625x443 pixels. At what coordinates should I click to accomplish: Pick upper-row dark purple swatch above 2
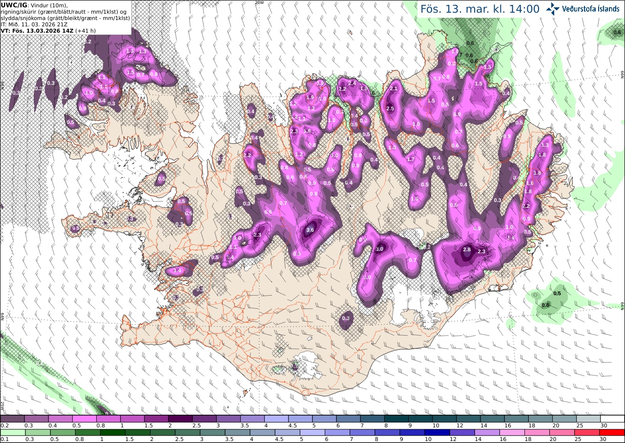pos(180,419)
